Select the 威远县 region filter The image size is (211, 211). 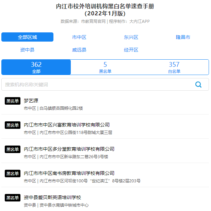tap(79, 50)
